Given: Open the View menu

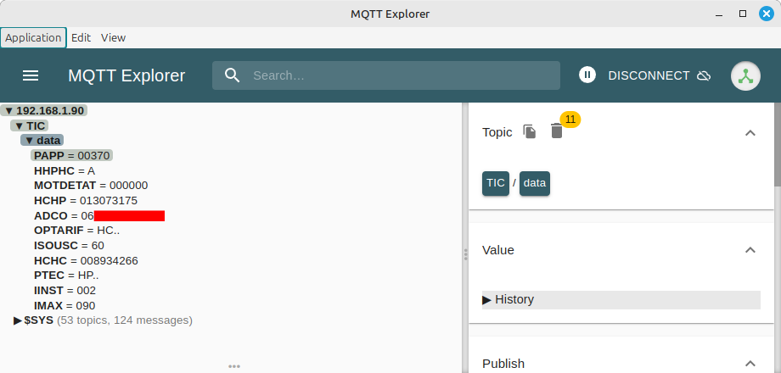Looking at the screenshot, I should point(113,37).
